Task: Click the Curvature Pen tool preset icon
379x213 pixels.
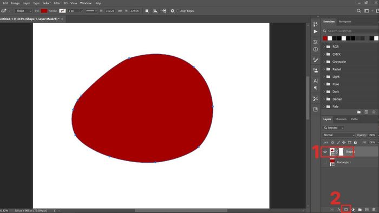Action: pyautogui.click(x=4, y=11)
